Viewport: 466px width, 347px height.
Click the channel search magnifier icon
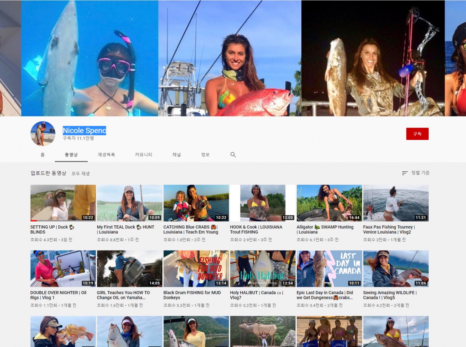pyautogui.click(x=233, y=155)
